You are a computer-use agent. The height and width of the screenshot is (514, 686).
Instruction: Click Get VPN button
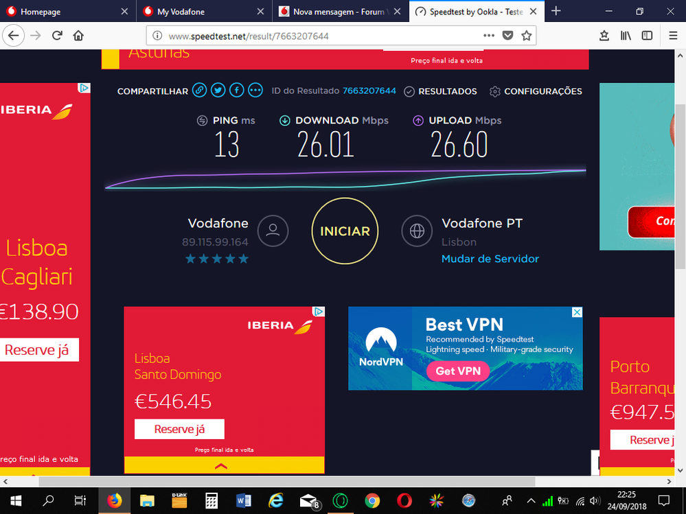[458, 371]
